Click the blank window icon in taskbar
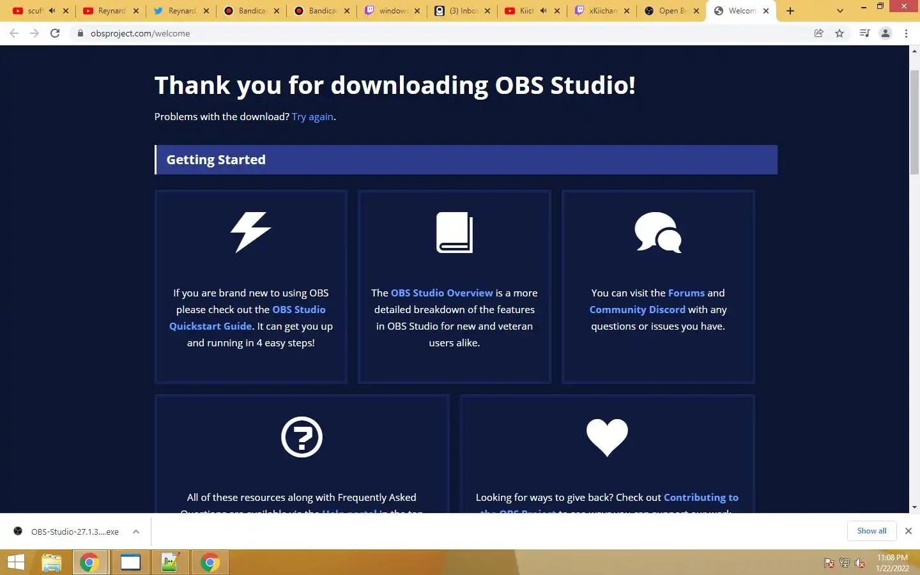Image resolution: width=920 pixels, height=575 pixels. tap(130, 562)
